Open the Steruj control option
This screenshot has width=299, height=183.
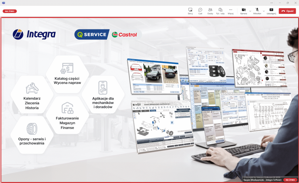click(x=190, y=11)
